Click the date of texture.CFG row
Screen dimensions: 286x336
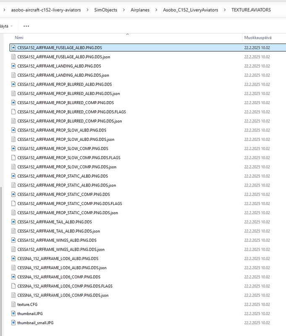[x=257, y=304]
